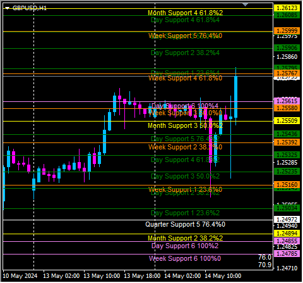Select the yellow 1.25509 price tag
The width and height of the screenshot is (303, 283).
(x=287, y=121)
